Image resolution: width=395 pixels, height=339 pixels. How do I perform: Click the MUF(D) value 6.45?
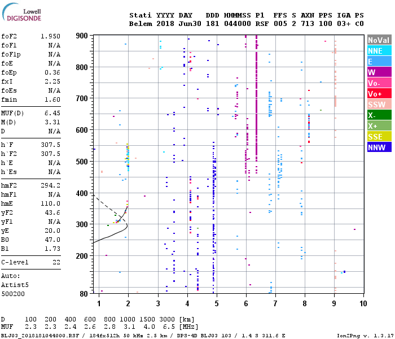[x=52, y=113]
